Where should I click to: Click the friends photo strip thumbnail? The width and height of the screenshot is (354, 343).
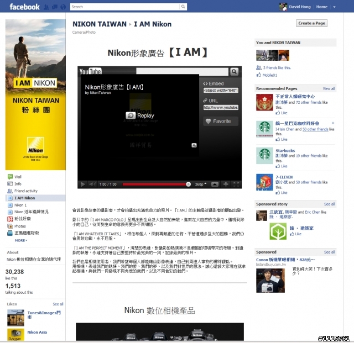[x=273, y=55]
